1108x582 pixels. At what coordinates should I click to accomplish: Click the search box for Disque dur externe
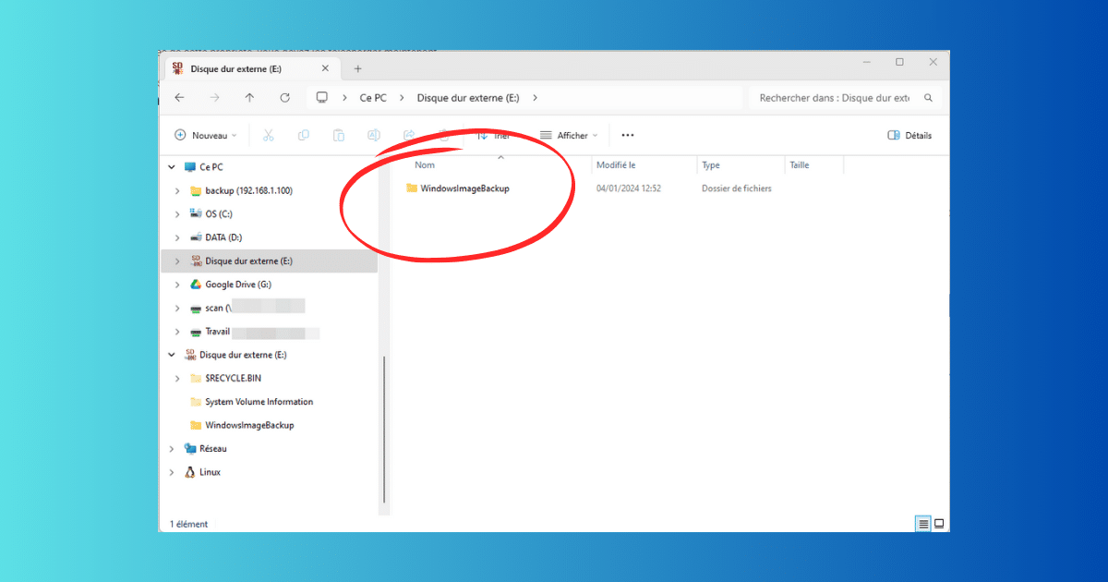tap(834, 98)
